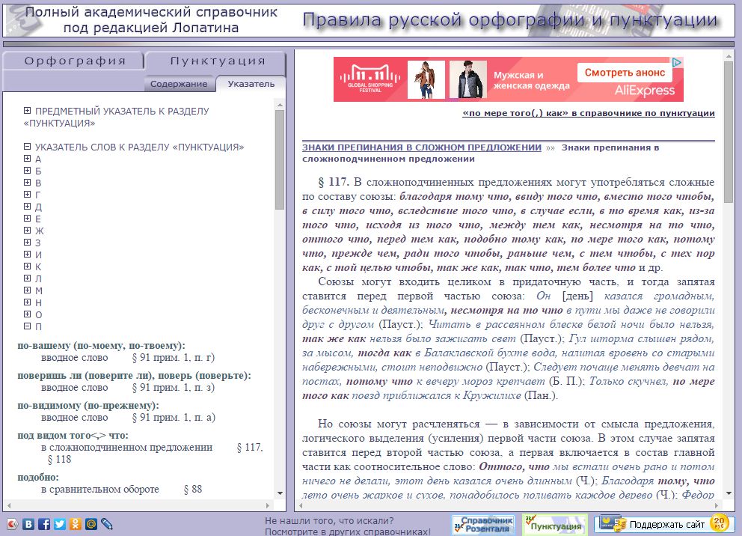Click the AdChoices icon on the banner
The width and height of the screenshot is (742, 536).
[x=676, y=63]
